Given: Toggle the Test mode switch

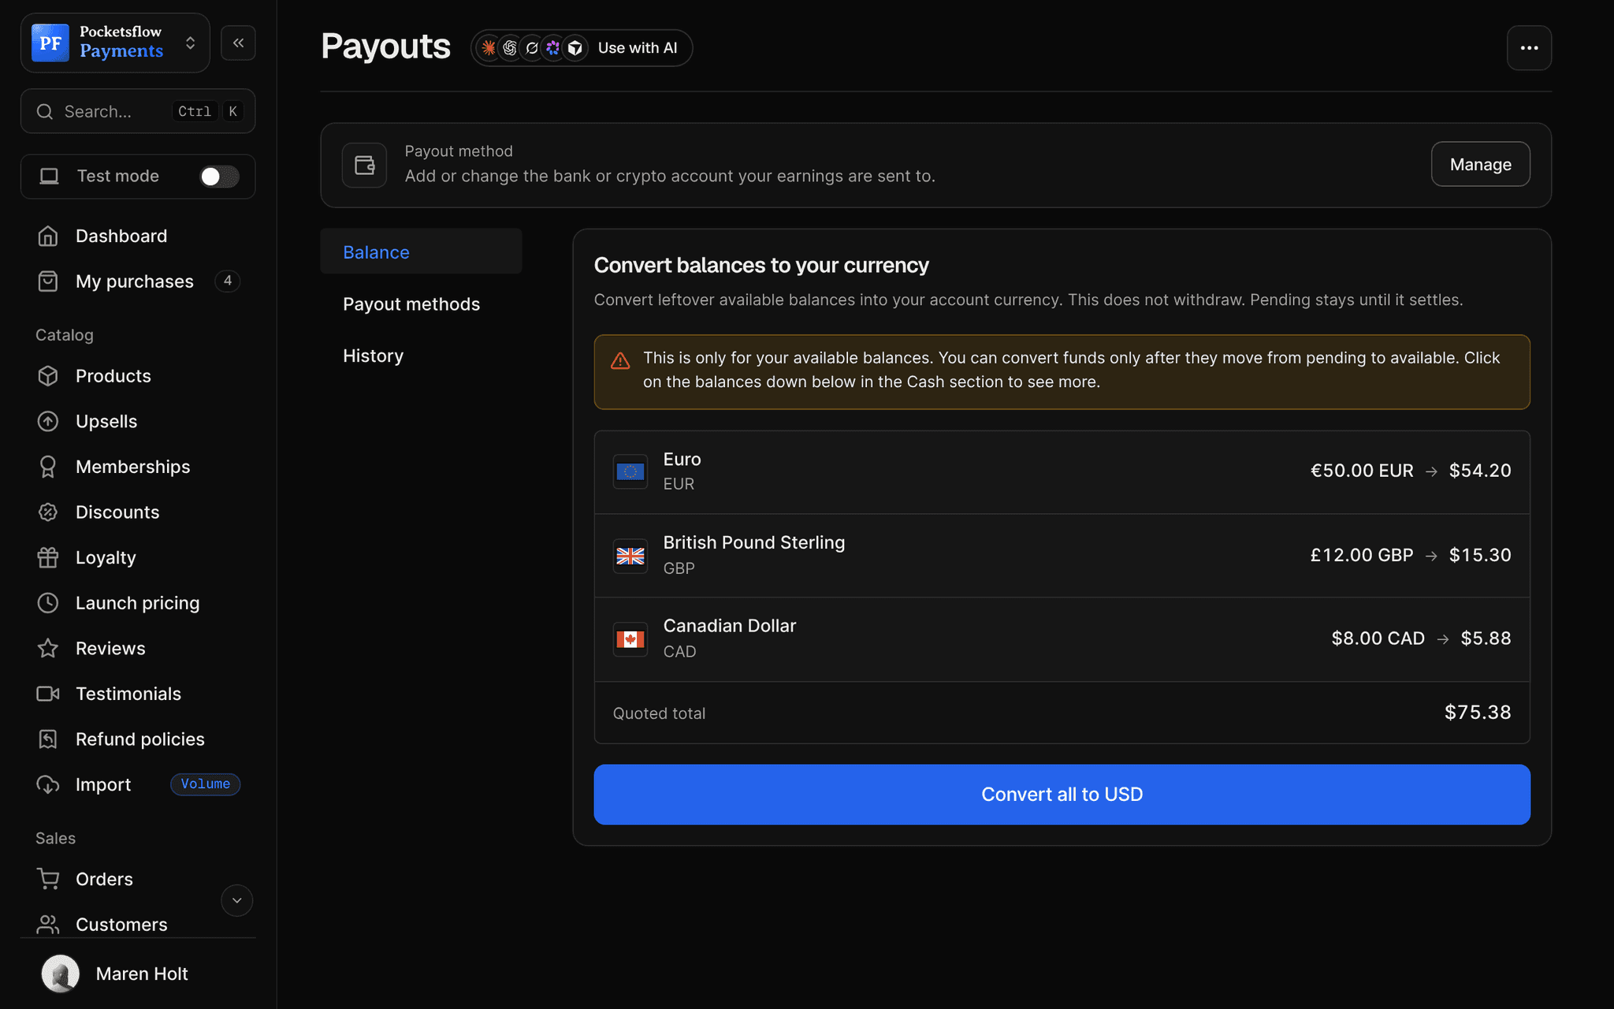Looking at the screenshot, I should (218, 177).
